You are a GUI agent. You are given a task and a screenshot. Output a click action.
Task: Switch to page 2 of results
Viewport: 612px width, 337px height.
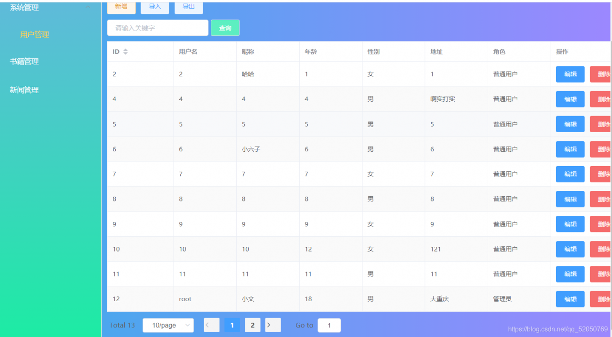[x=252, y=325]
